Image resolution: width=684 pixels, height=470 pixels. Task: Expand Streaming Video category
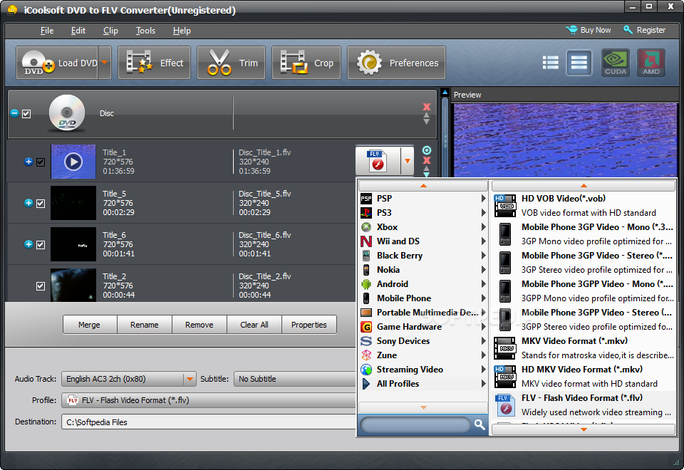[x=423, y=370]
